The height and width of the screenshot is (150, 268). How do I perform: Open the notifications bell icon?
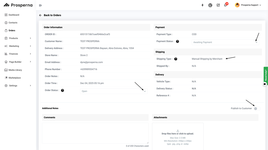point(225,5)
